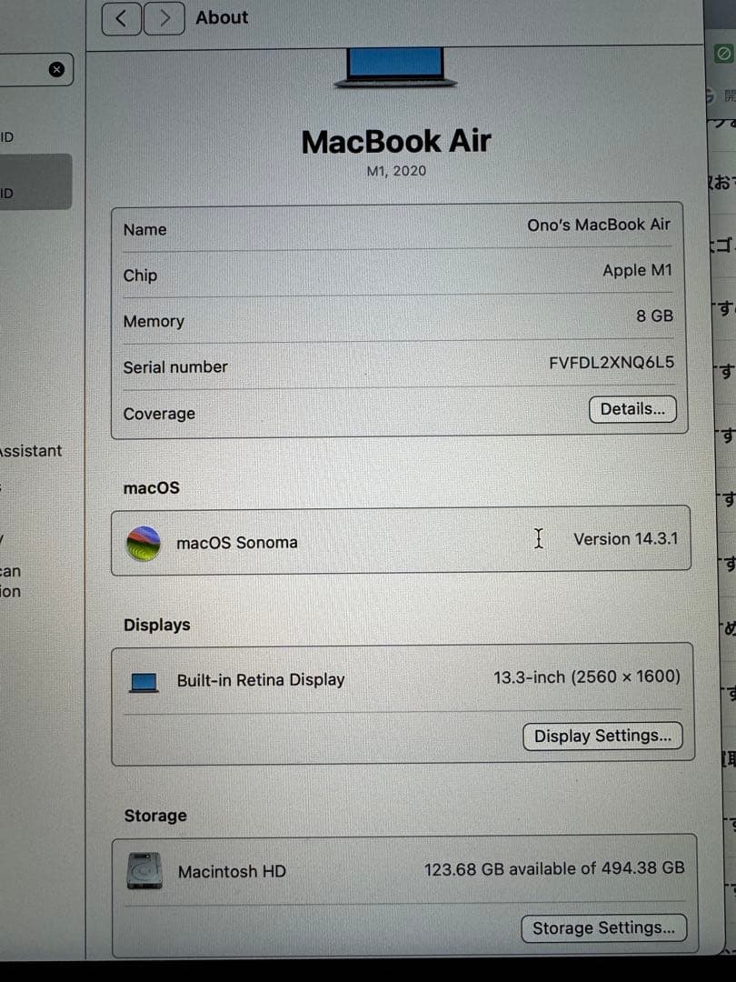Screen dimensions: 736x982
Task: Click the M1, 2020 subtitle text
Action: point(395,170)
